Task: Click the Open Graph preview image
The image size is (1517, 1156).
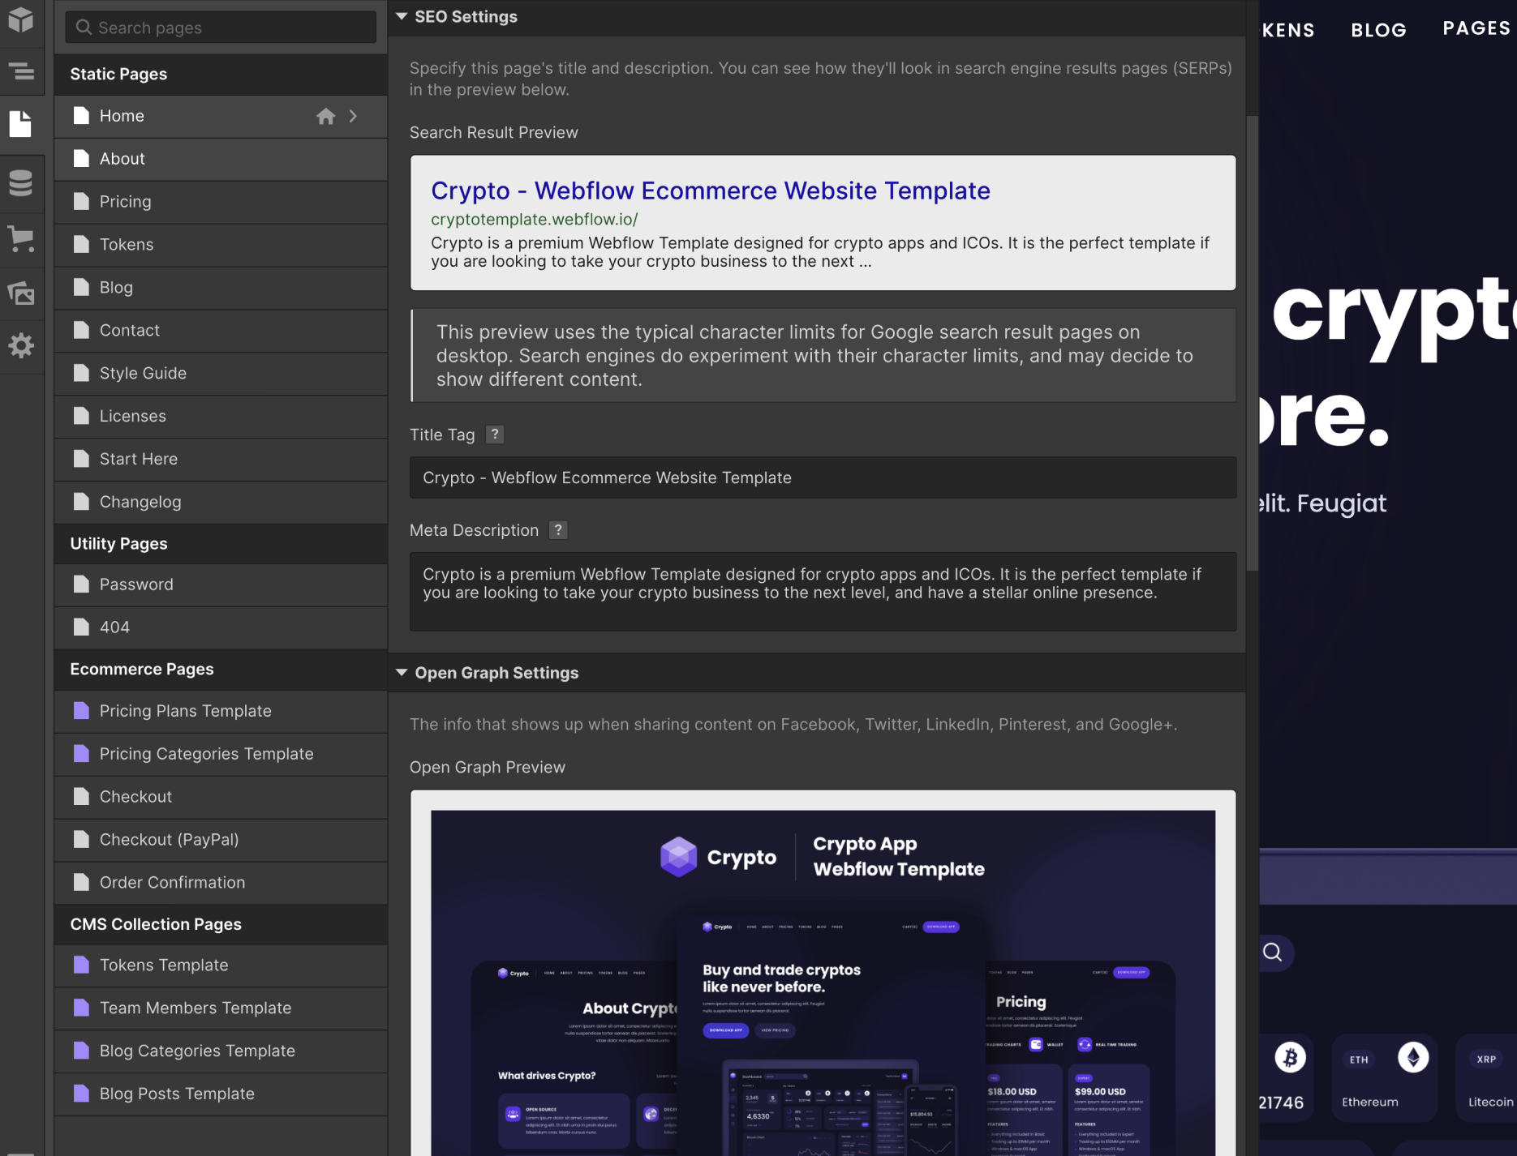Action: [x=823, y=983]
